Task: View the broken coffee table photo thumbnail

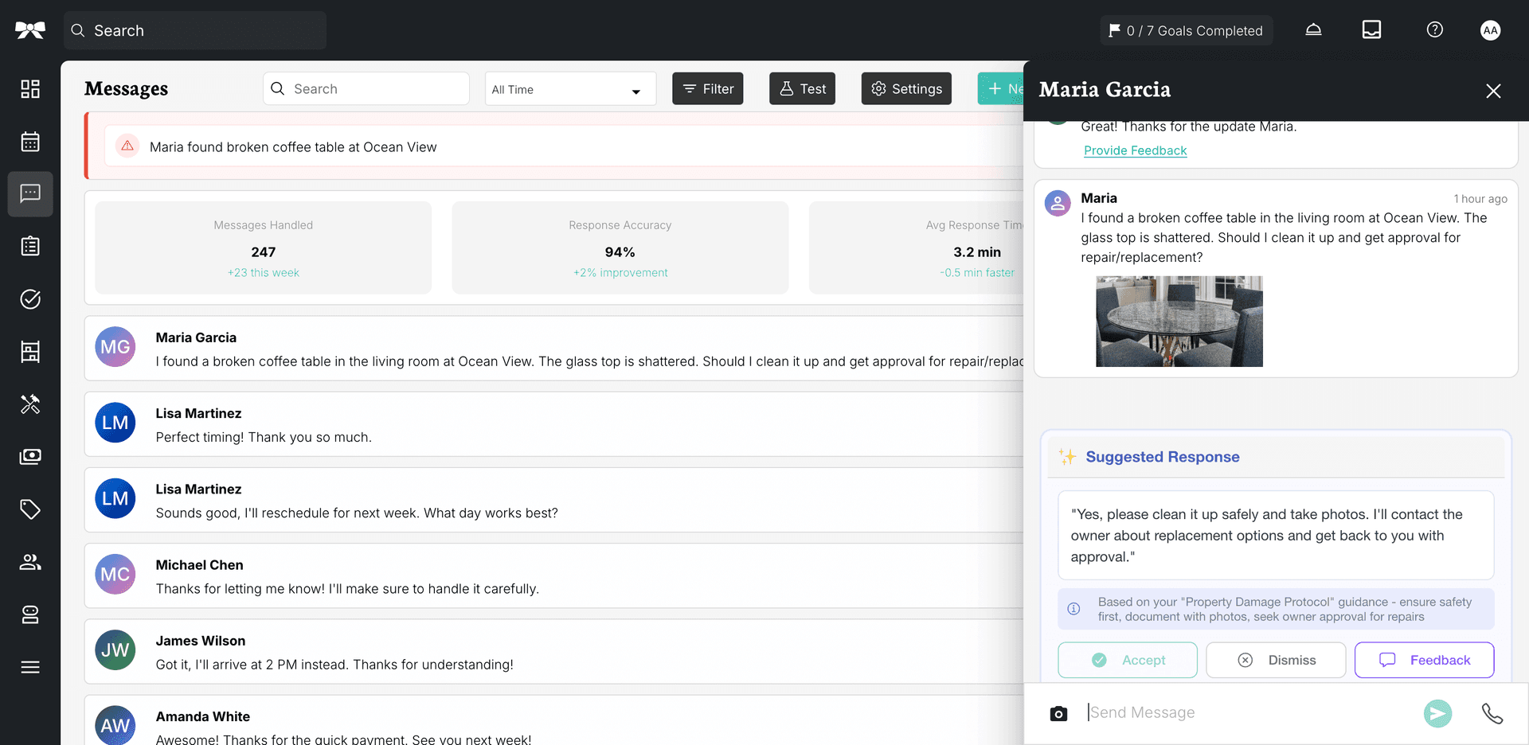Action: click(1179, 321)
